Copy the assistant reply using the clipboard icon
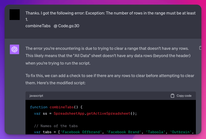This screenshot has width=206, height=139. click(200, 47)
